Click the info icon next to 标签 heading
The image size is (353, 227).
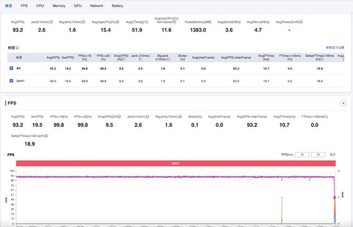[17, 48]
